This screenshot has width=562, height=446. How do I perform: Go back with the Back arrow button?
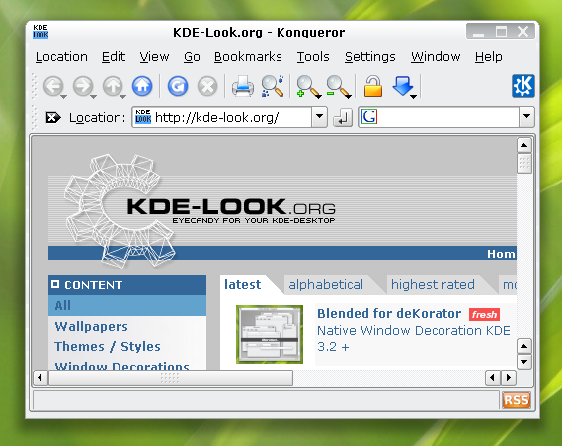click(53, 86)
